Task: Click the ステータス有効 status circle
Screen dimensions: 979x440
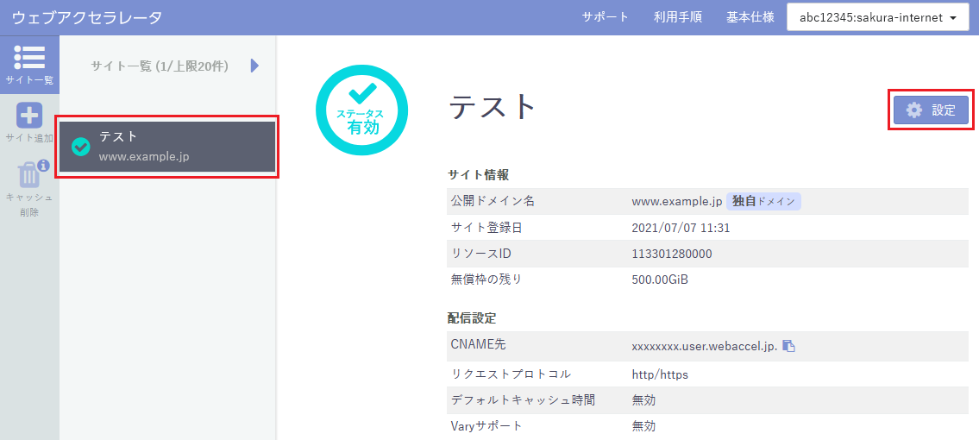Action: [x=361, y=110]
